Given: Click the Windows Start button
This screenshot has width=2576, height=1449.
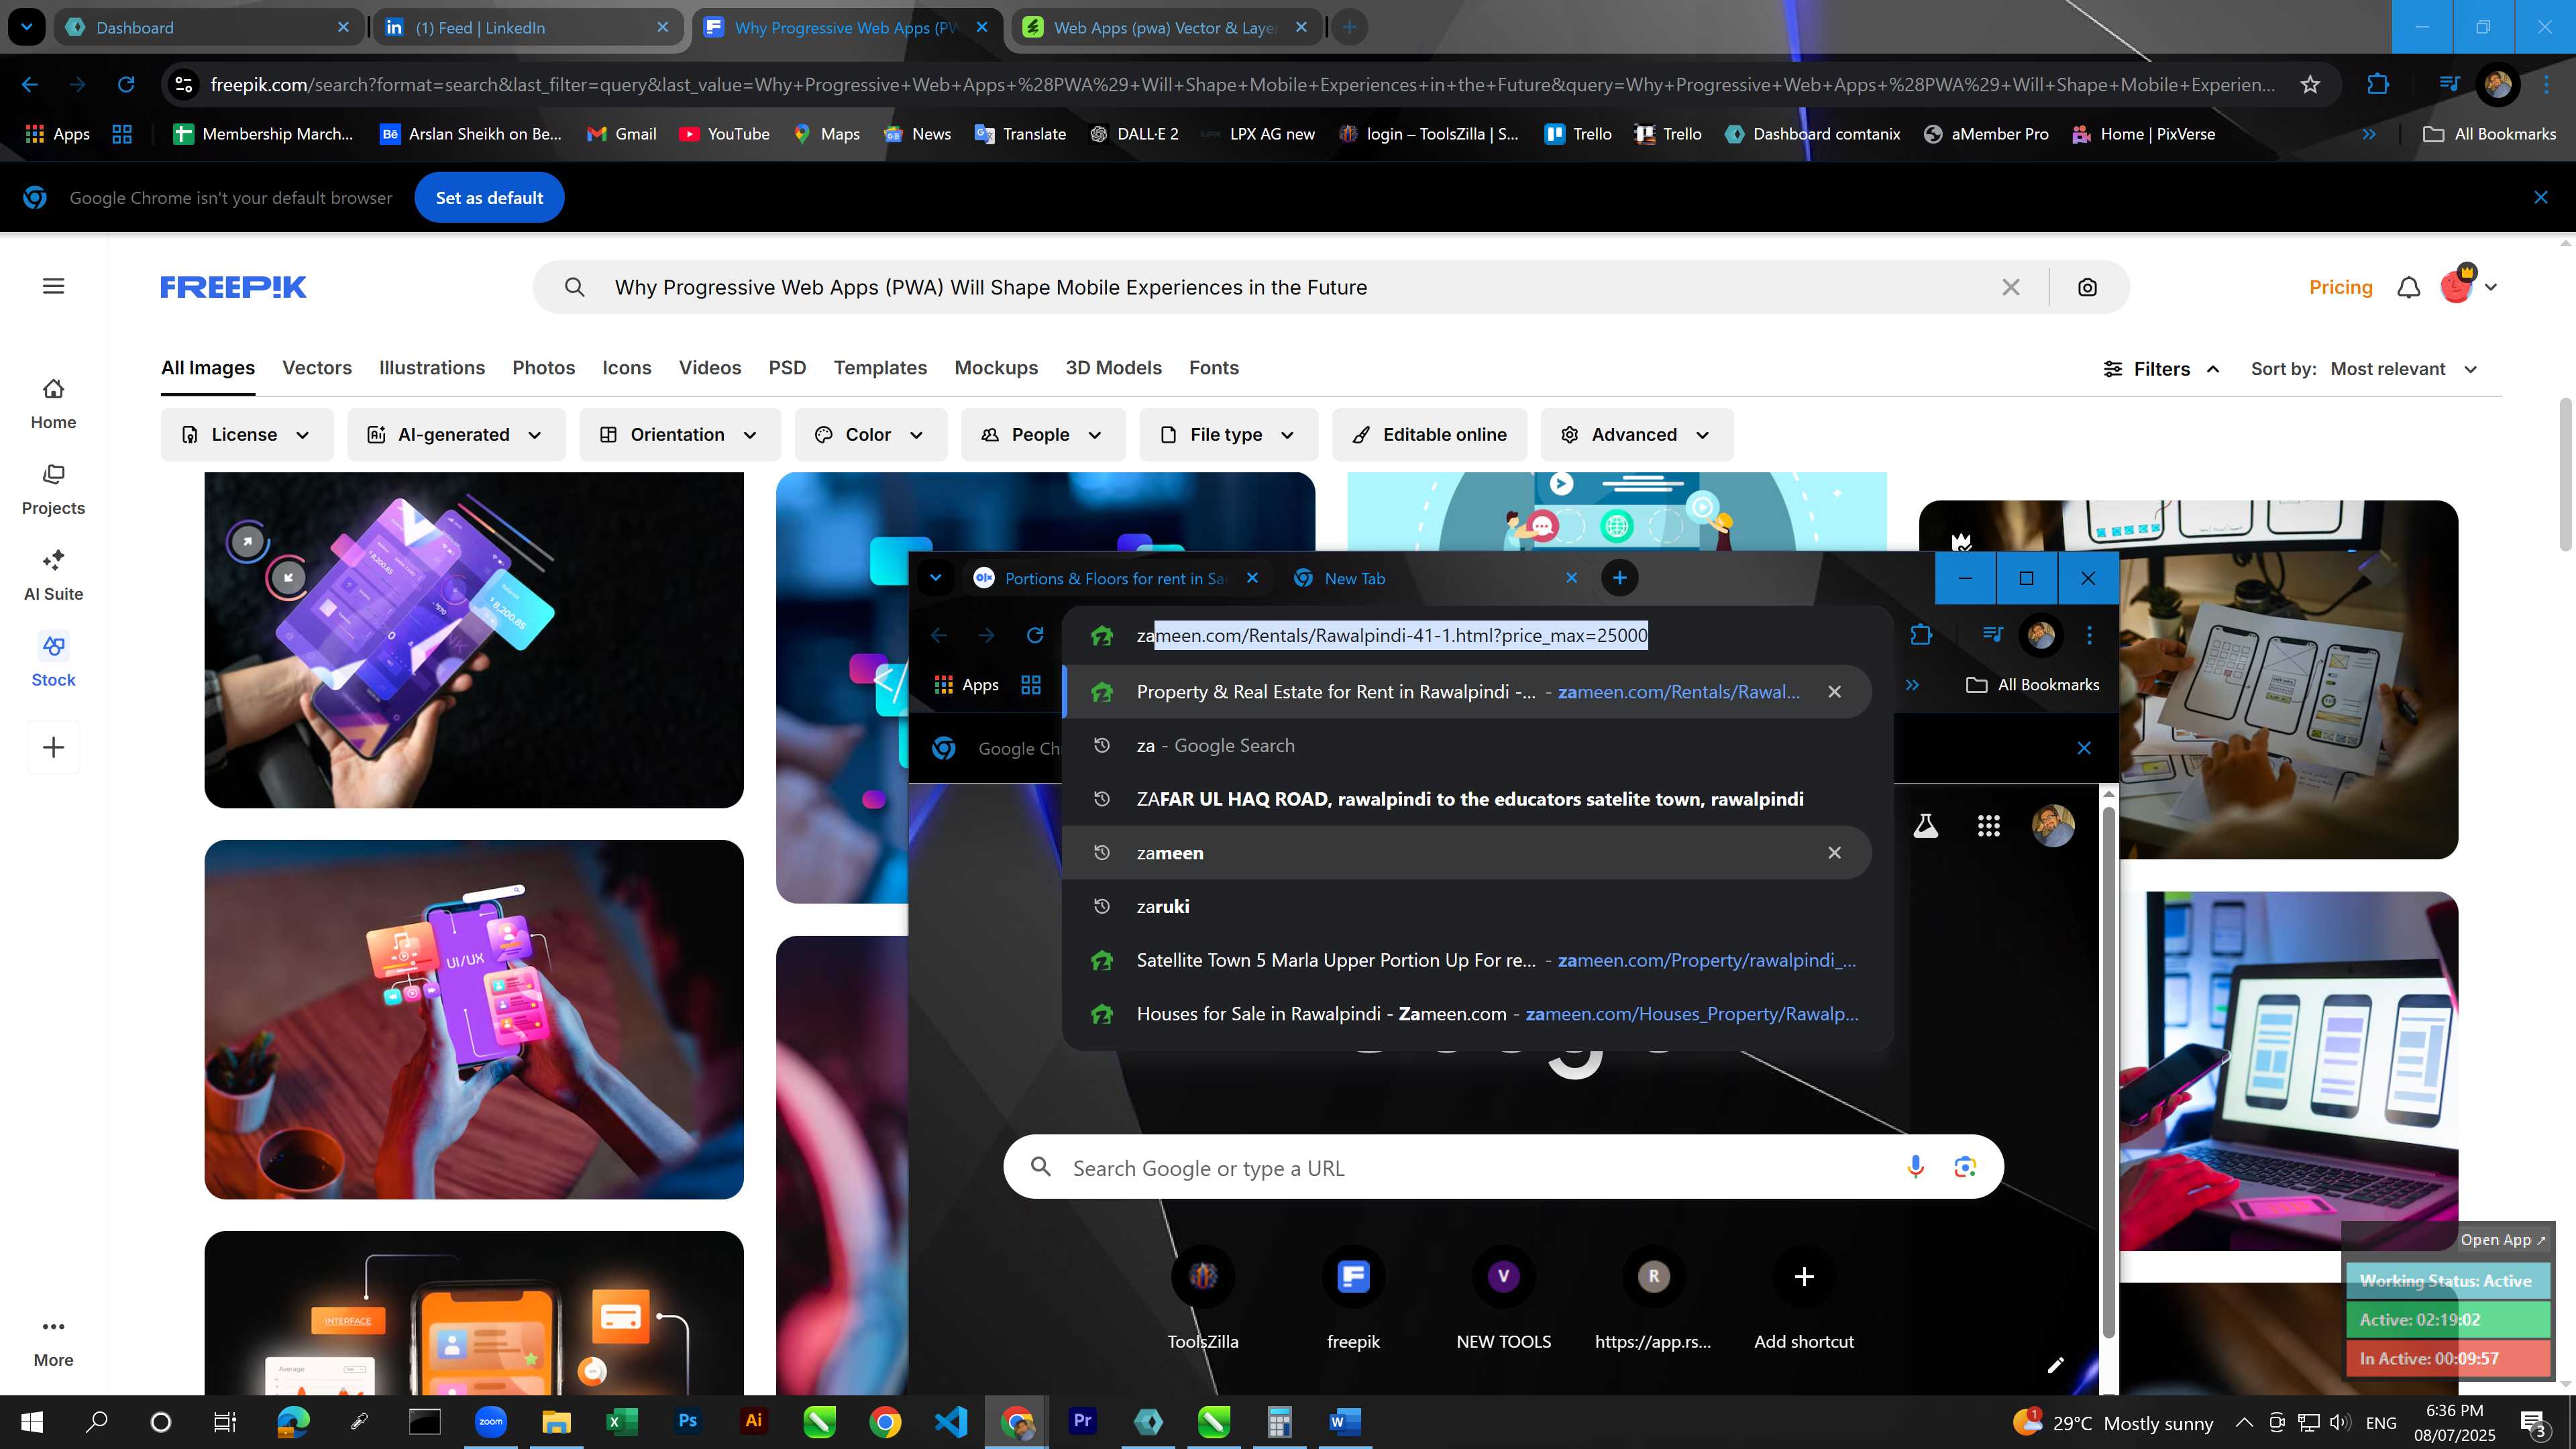Looking at the screenshot, I should click(x=31, y=1421).
